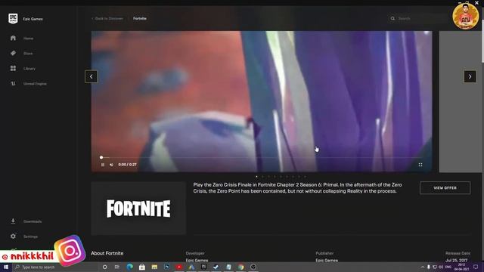The width and height of the screenshot is (484, 272).
Task: Go back via Back to Discover link
Action: 107,18
